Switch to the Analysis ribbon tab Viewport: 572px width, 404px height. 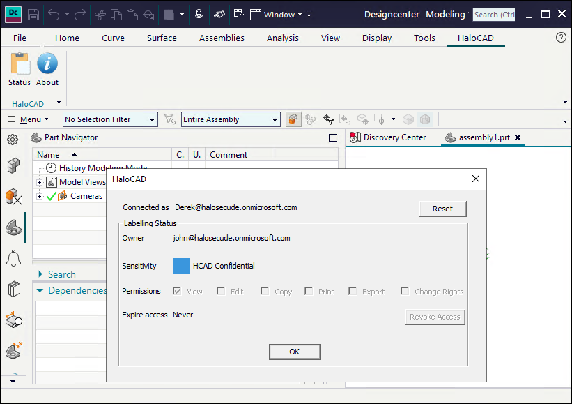pos(283,38)
